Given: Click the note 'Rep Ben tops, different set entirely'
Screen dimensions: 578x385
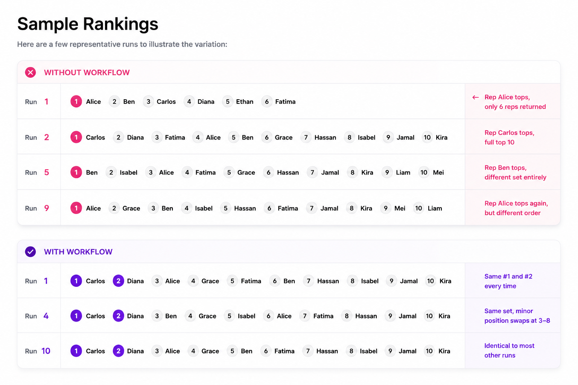Looking at the screenshot, I should point(516,172).
